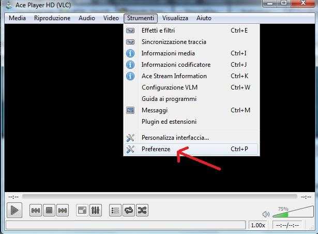Choose Personalizza interfaccia...

(x=191, y=138)
